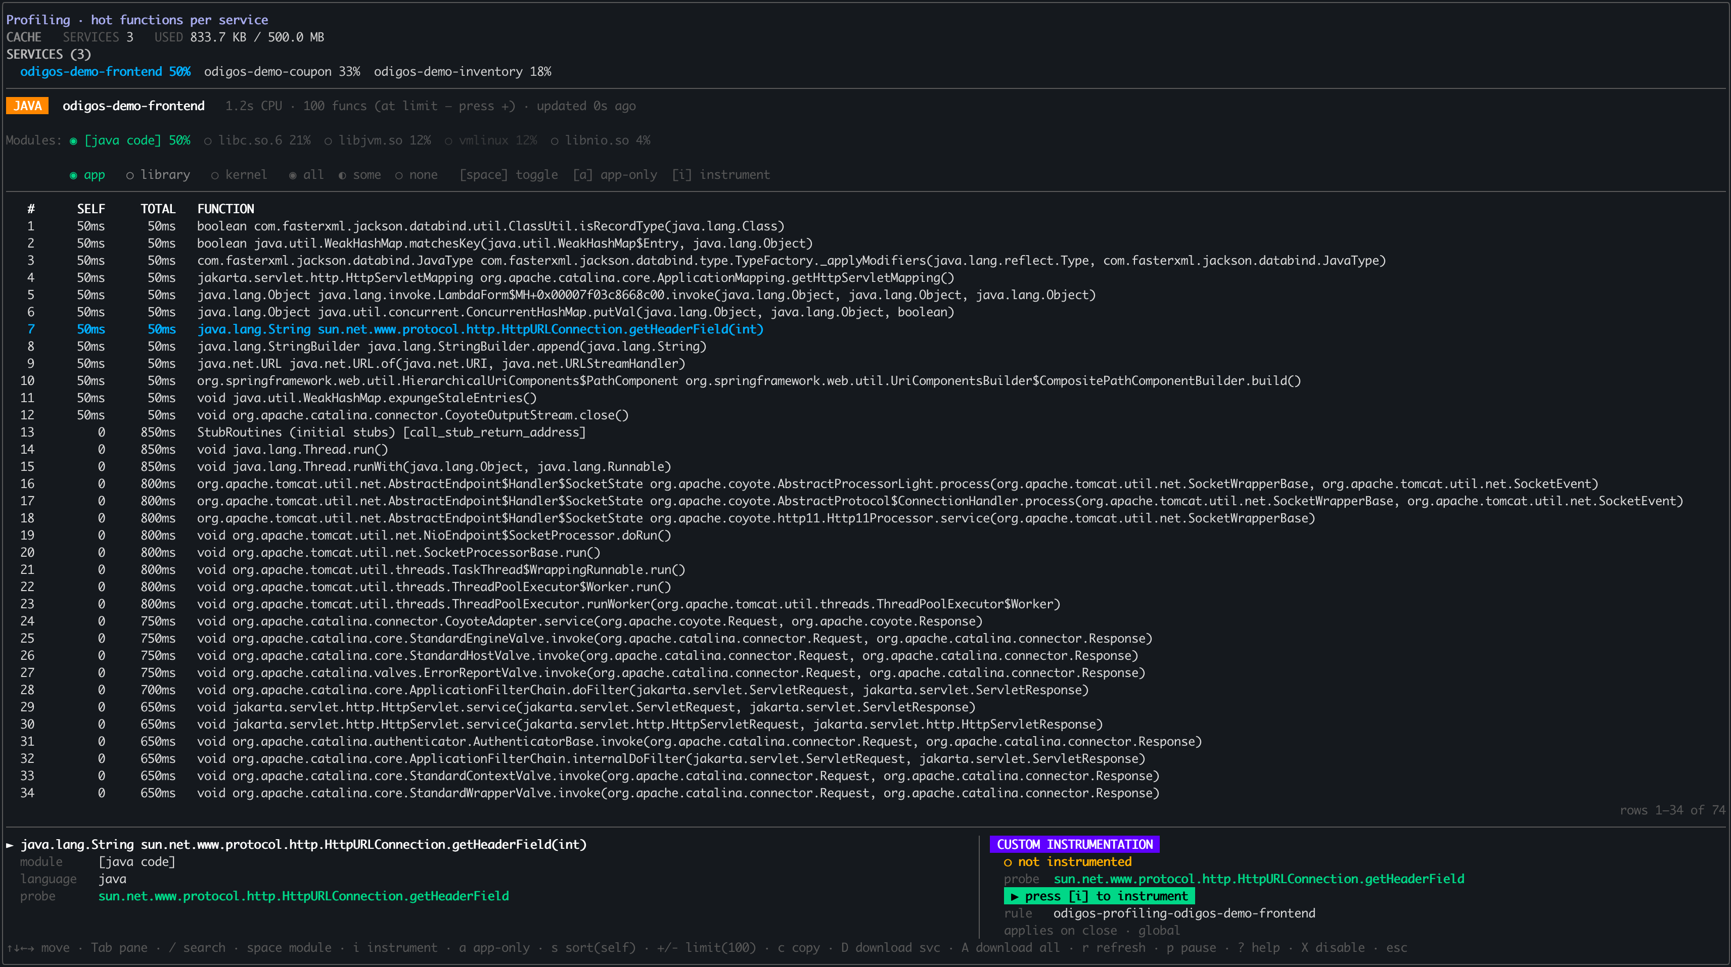
Task: Select row 34 StandardWrapperValve.invoke function
Action: point(865,793)
